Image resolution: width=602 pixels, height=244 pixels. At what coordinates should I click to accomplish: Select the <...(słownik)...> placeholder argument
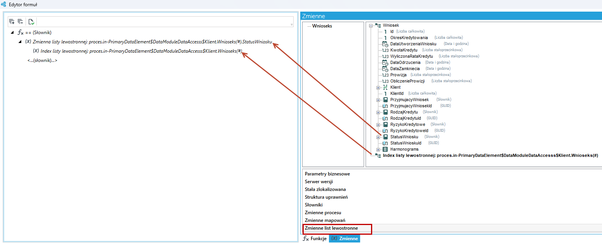coord(42,60)
